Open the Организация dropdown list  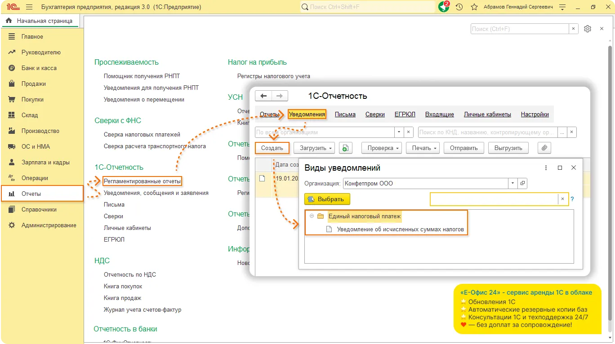point(513,183)
